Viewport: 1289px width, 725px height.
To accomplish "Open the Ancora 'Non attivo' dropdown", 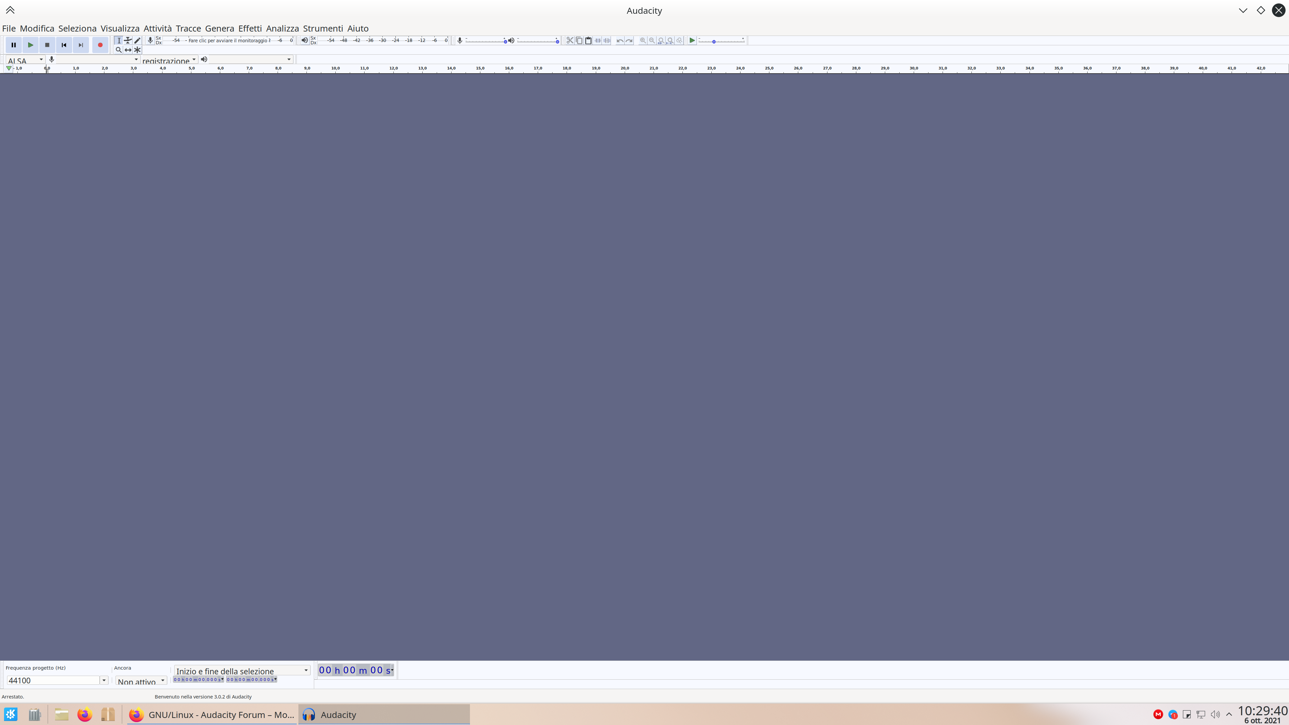I will tap(141, 681).
